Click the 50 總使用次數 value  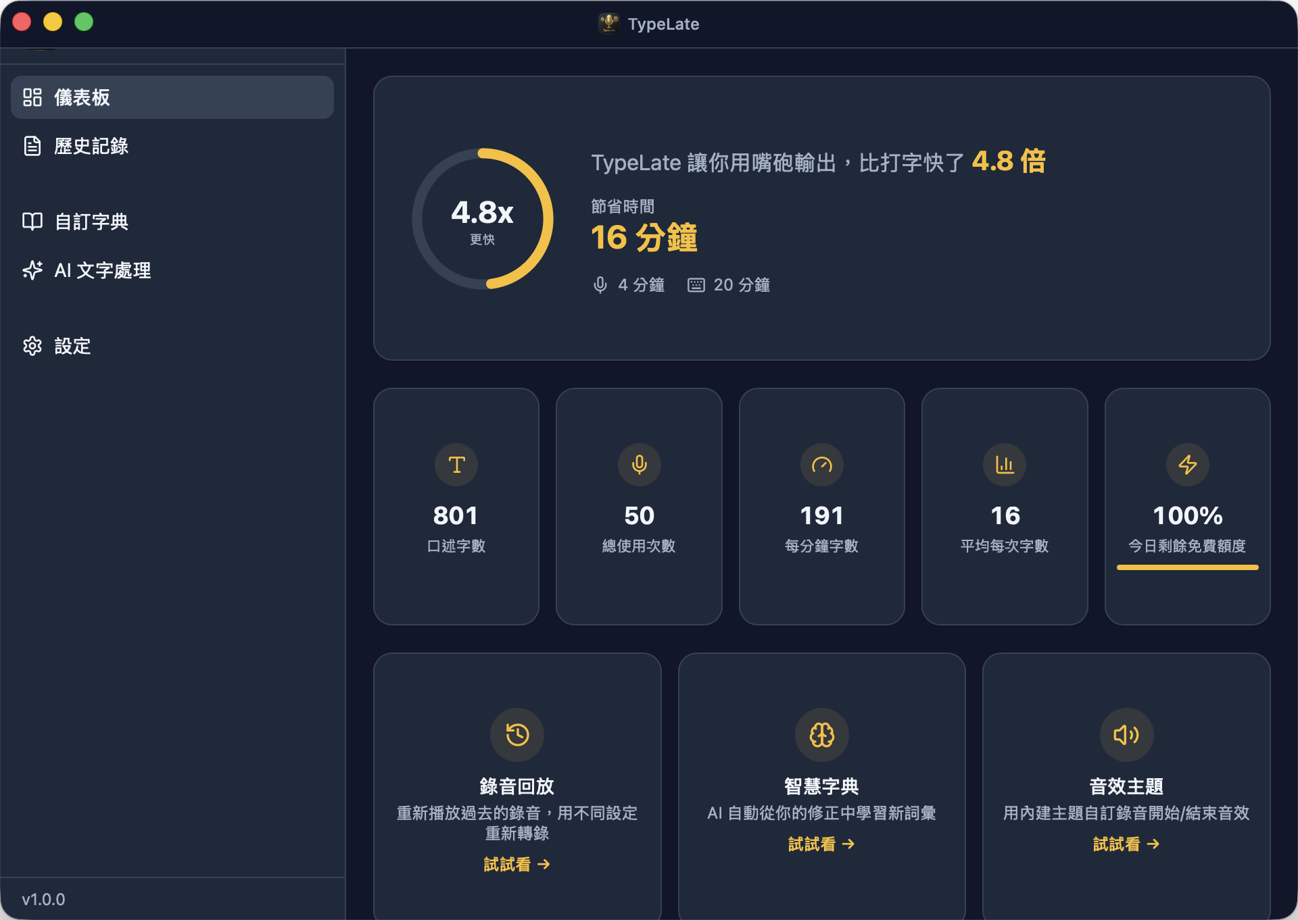(x=639, y=516)
